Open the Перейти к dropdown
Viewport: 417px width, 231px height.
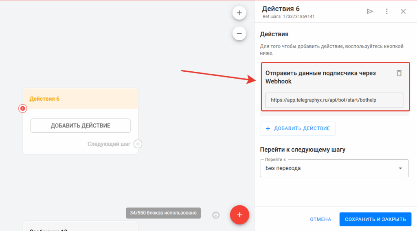(x=330, y=168)
